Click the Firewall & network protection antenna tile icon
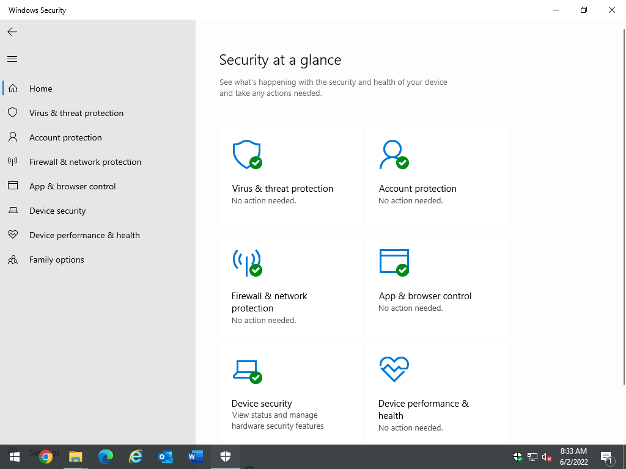The width and height of the screenshot is (626, 469). [x=247, y=263]
